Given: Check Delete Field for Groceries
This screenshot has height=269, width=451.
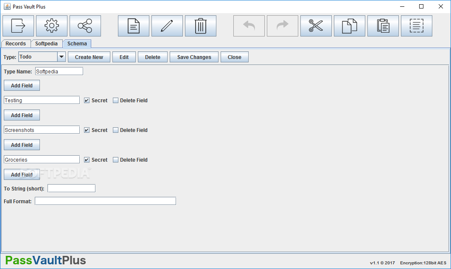Looking at the screenshot, I should 115,160.
